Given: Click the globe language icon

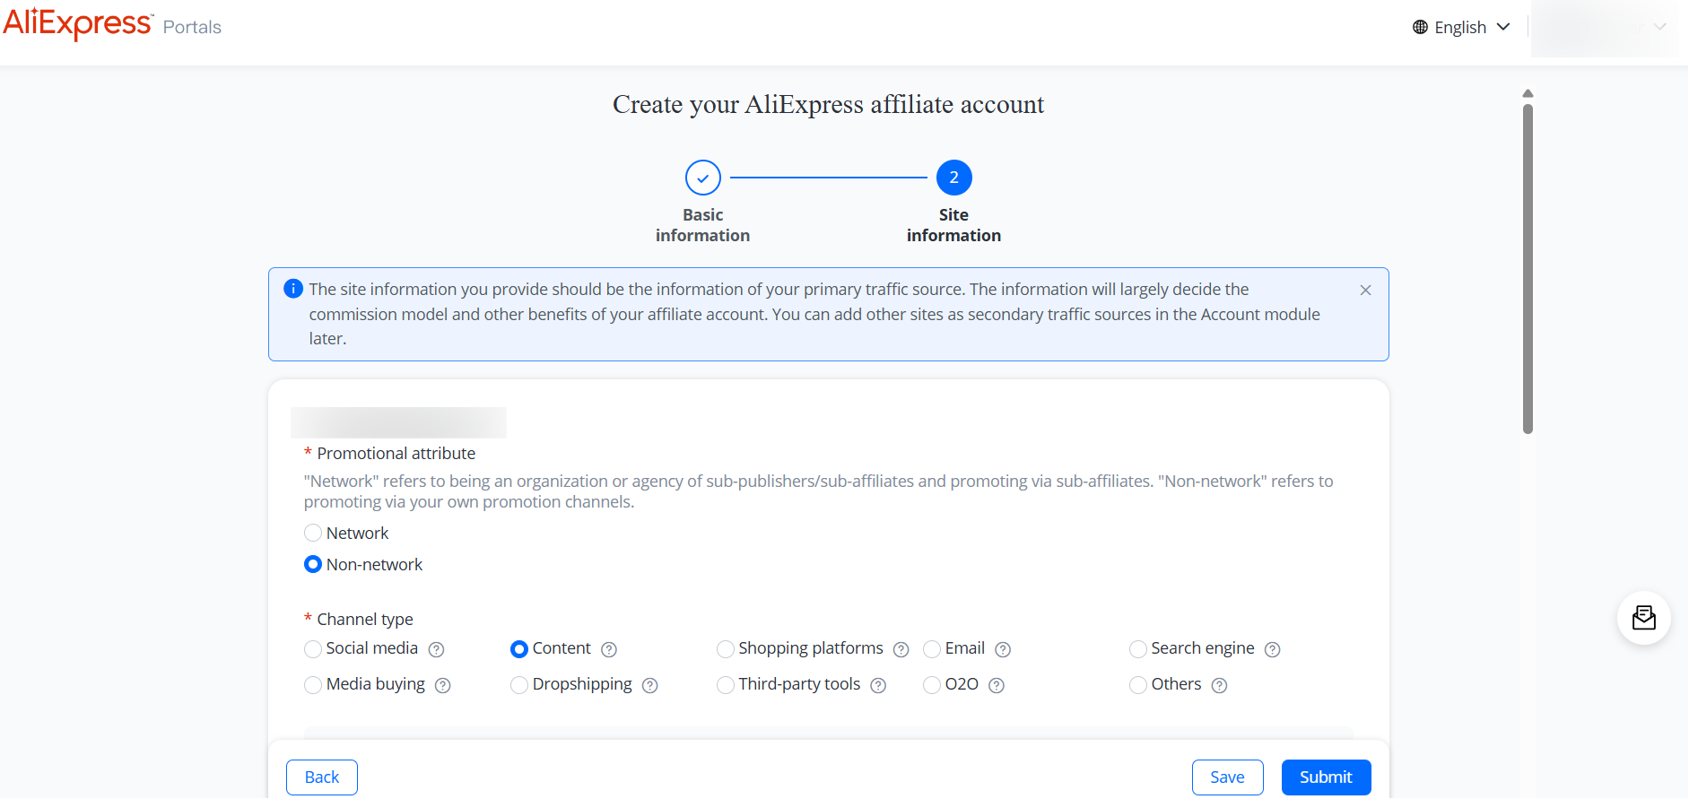Looking at the screenshot, I should (x=1420, y=27).
